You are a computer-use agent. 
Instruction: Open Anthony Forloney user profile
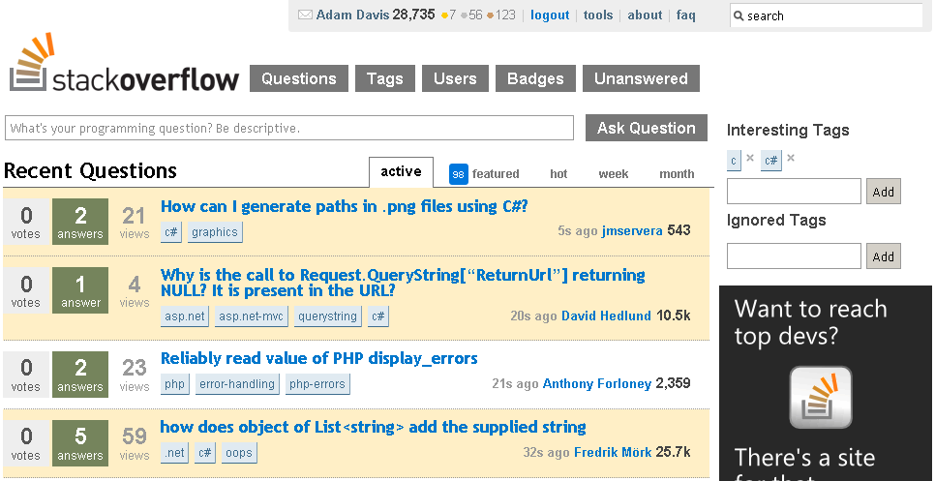(x=597, y=384)
